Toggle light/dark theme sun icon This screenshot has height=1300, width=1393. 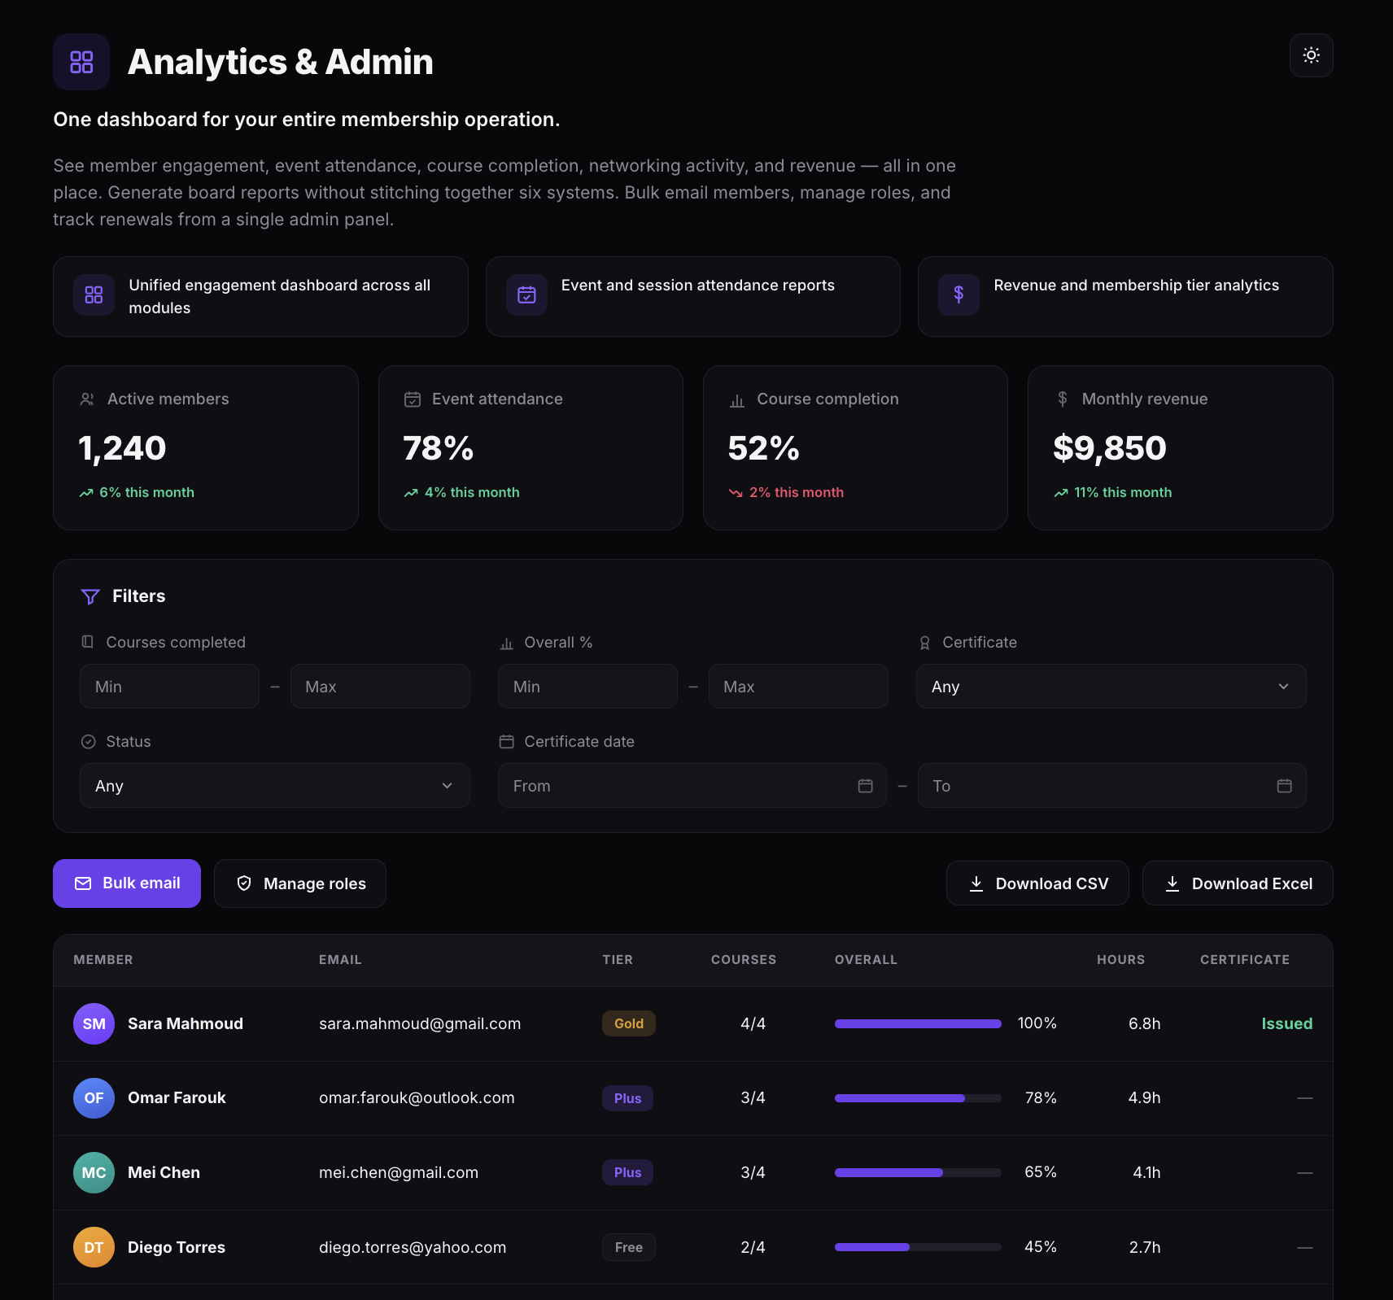[1311, 55]
